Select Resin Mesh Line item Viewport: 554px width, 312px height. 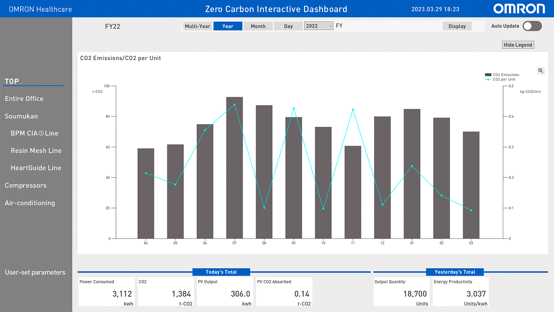point(36,151)
